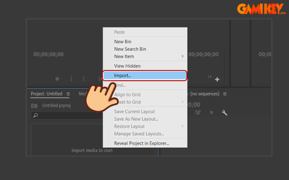
Task: Click the parent folder icon beside Untitled.prproj
Action: coord(34,105)
